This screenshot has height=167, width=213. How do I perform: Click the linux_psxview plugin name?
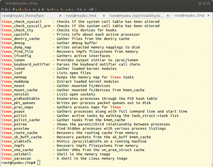coord(15,128)
